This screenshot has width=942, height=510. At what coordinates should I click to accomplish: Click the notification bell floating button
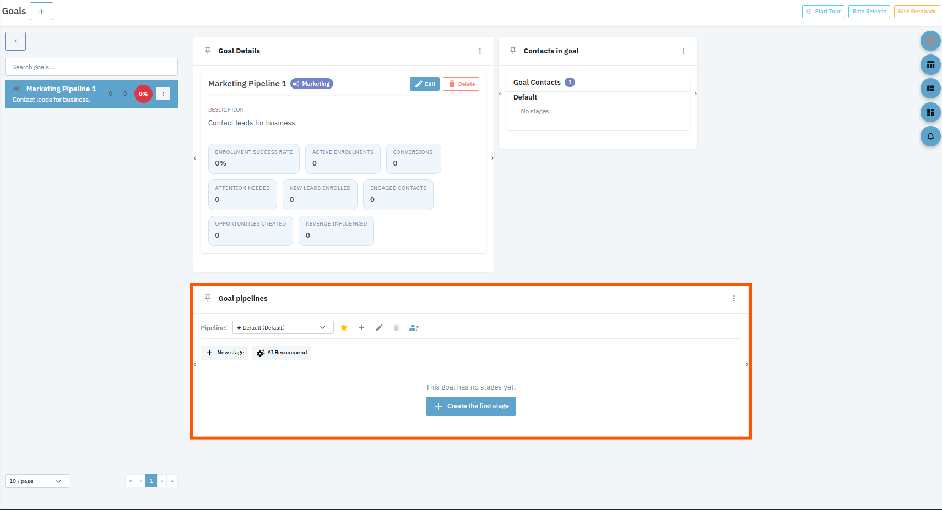pos(930,136)
